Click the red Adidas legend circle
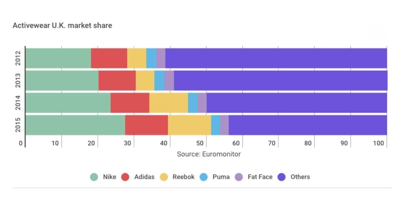This screenshot has height=208, width=398. pos(125,177)
